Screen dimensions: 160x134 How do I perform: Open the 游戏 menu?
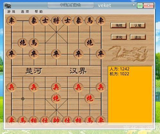click(x=11, y=11)
